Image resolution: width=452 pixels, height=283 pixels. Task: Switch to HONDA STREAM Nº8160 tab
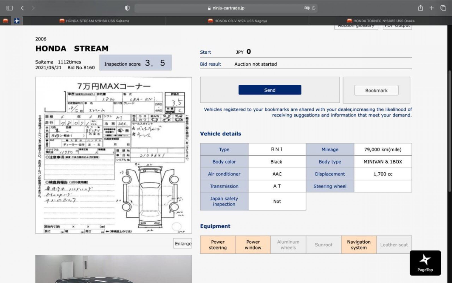click(94, 21)
